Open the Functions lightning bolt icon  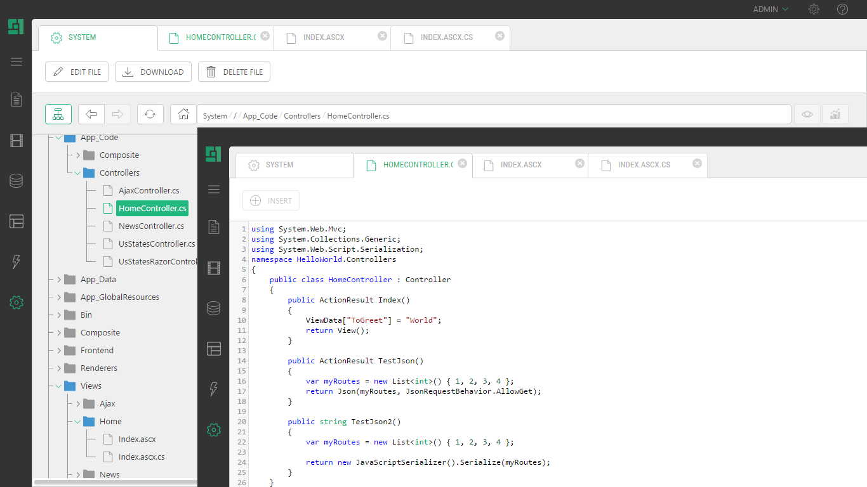[x=17, y=261]
